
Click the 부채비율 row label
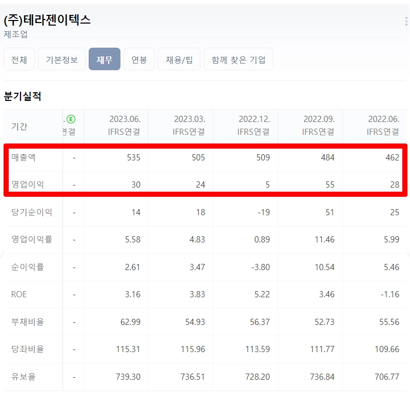[28, 322]
